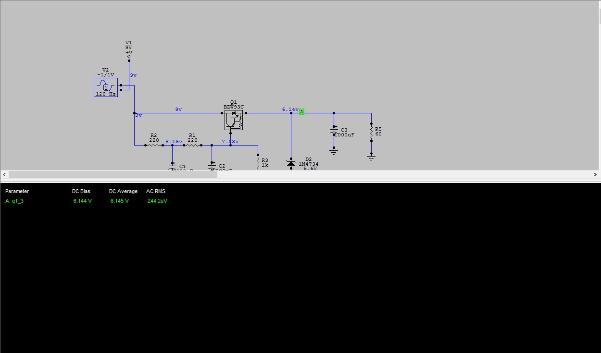Click the ground symbol below R5

(x=371, y=157)
